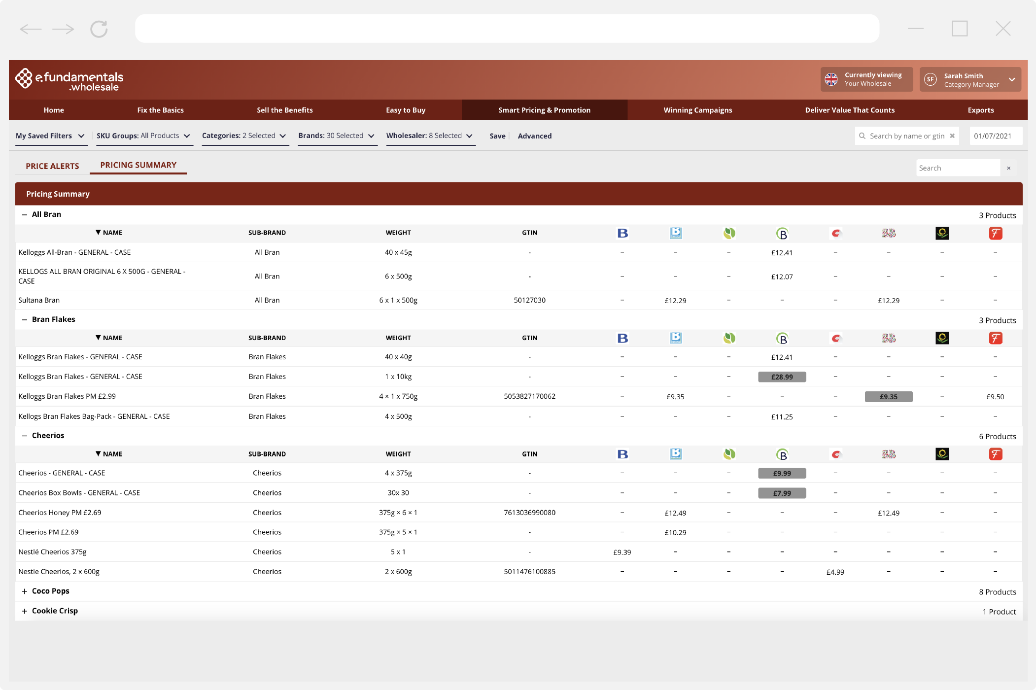Open Fix the Basics menu

(161, 110)
